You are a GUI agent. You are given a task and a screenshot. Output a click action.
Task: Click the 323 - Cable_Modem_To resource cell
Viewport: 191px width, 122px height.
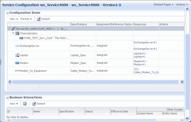tap(146, 71)
